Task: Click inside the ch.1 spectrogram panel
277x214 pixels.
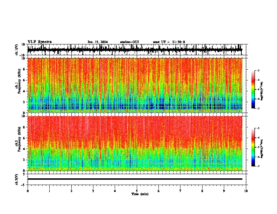Action: click(x=135, y=85)
